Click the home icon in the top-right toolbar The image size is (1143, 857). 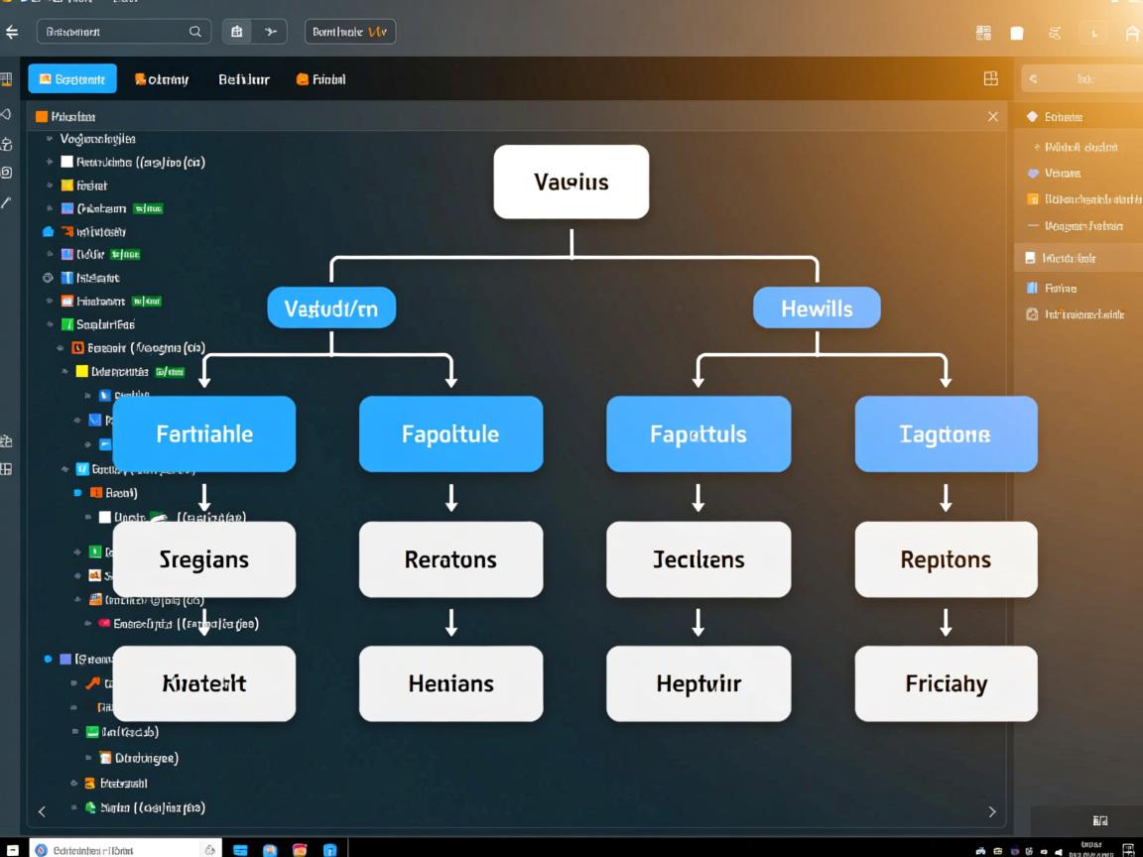(x=1132, y=33)
